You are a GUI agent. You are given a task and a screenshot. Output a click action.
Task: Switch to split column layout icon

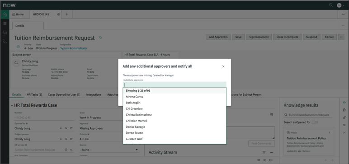pos(265,160)
